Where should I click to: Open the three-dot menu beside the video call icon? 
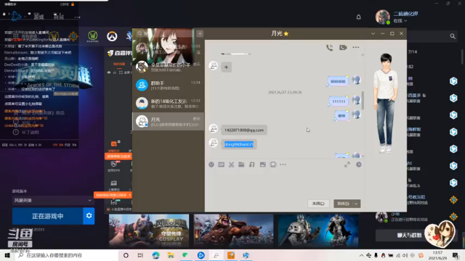point(356,47)
